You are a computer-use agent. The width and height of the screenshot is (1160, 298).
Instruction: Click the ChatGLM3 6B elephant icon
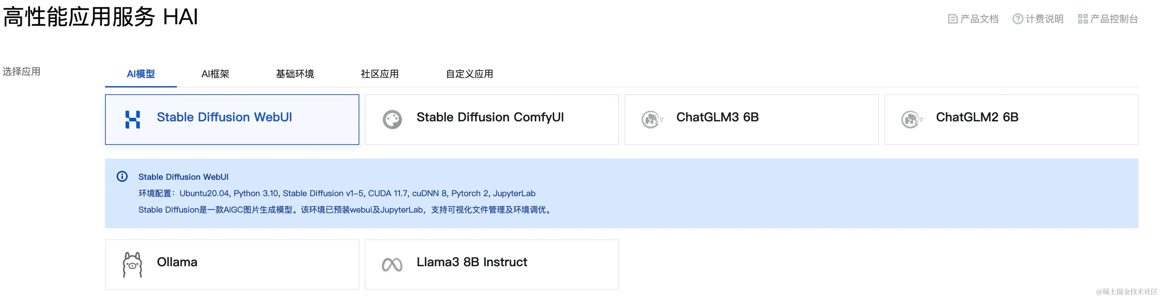click(x=651, y=120)
